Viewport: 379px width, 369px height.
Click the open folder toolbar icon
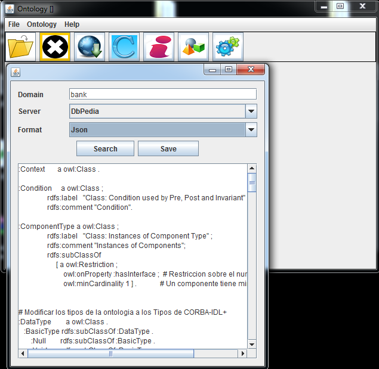[x=21, y=47]
